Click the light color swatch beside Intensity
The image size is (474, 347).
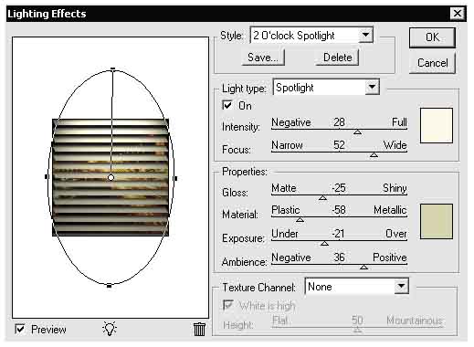click(437, 125)
